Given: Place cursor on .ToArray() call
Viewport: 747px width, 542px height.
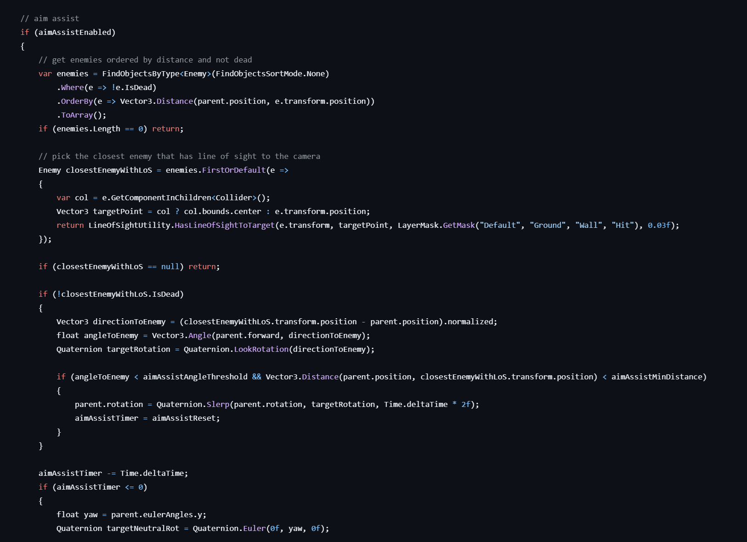Looking at the screenshot, I should 81,115.
